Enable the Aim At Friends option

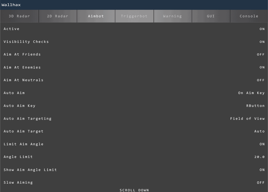click(x=261, y=55)
